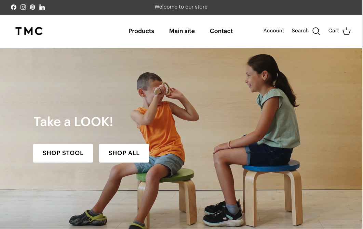The width and height of the screenshot is (363, 229).
Task: Open the LinkedIn social icon
Action: coord(42,7)
